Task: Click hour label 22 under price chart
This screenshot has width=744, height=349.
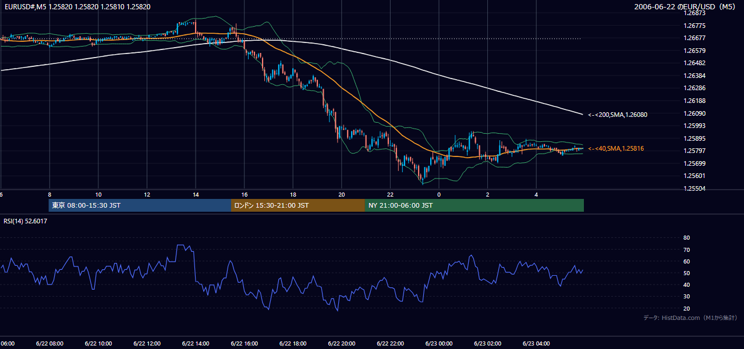Action: click(390, 194)
